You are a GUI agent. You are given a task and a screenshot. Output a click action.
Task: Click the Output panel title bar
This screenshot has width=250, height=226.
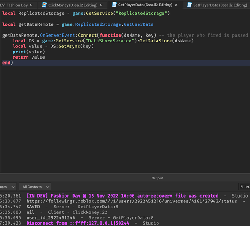point(125,178)
